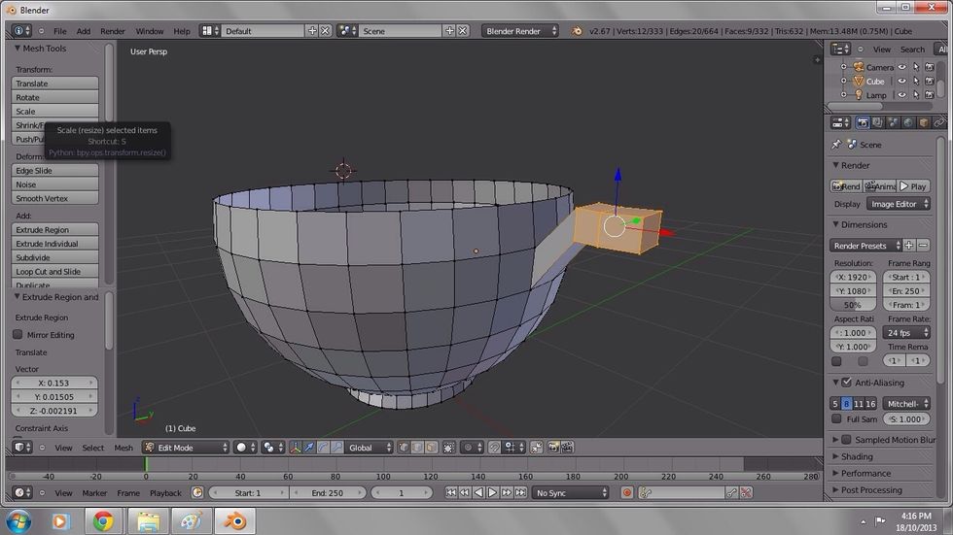Open the Render menu in top bar
The height and width of the screenshot is (535, 953).
point(113,31)
